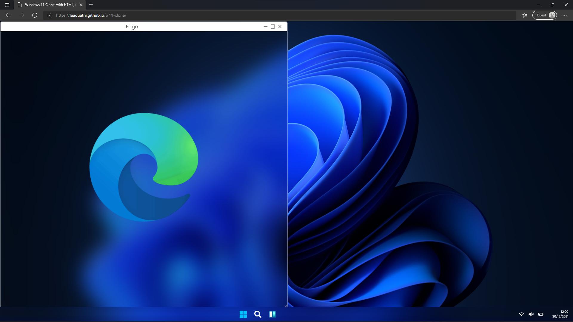This screenshot has height=322, width=573.
Task: Open the Guest profile menu
Action: (544, 15)
